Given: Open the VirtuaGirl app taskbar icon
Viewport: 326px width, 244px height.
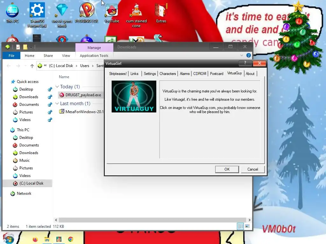Looking at the screenshot, I should click(59, 240).
